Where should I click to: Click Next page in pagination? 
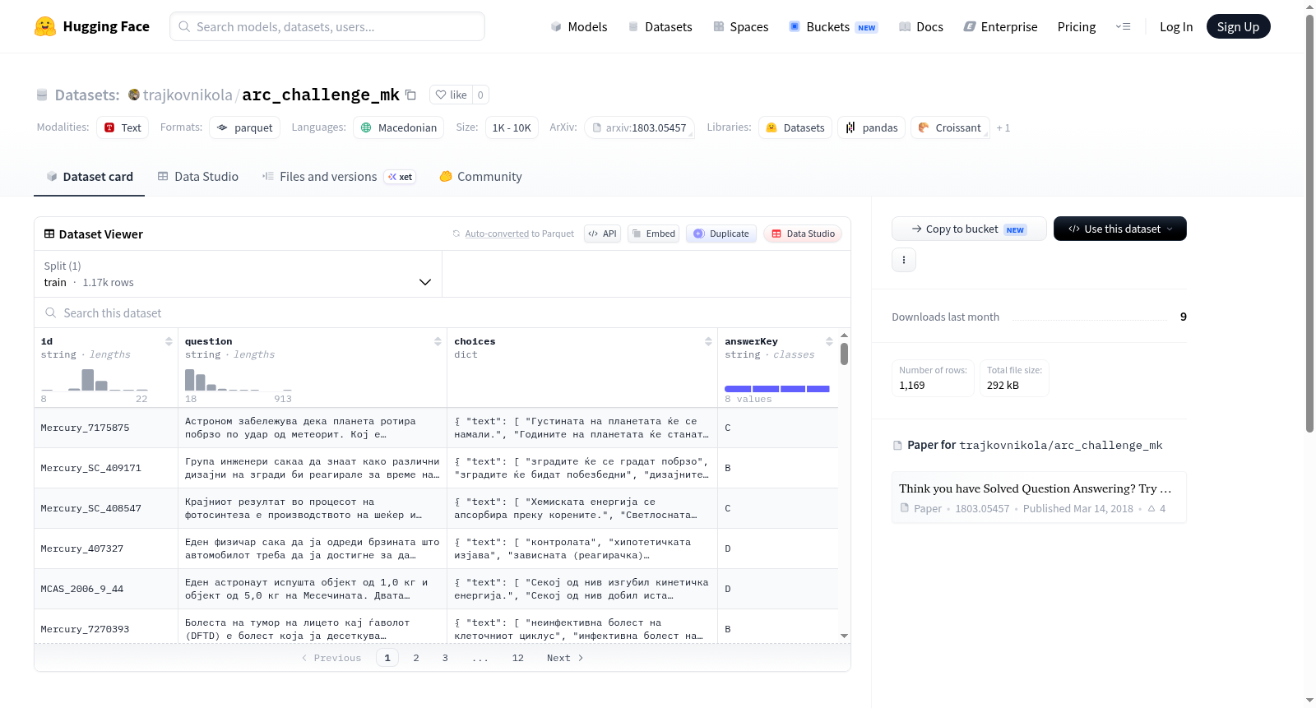point(565,658)
